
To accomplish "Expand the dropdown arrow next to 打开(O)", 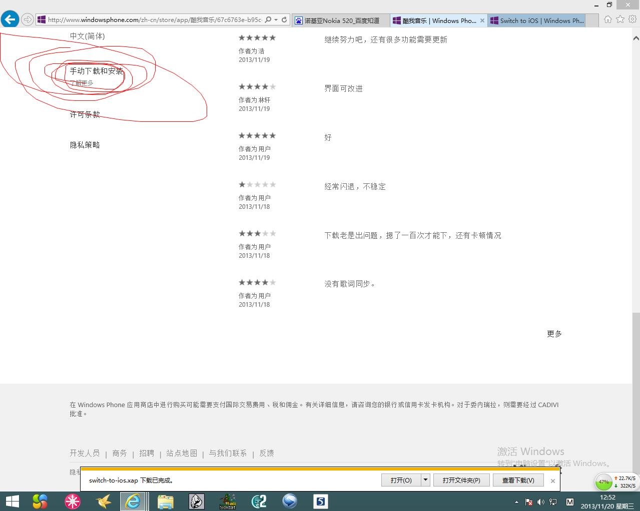I will (425, 480).
